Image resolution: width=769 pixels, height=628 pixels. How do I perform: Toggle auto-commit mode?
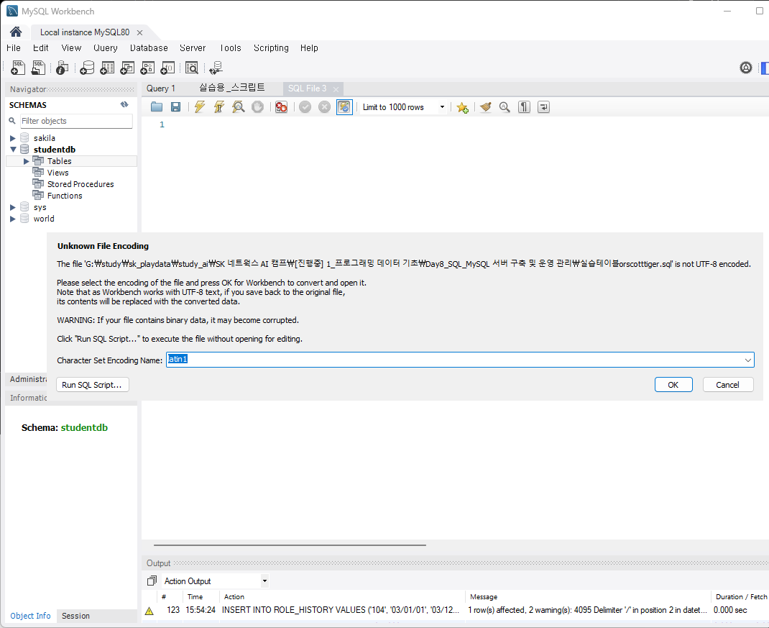click(344, 107)
